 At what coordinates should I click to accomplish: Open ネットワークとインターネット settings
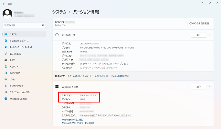[24, 47]
